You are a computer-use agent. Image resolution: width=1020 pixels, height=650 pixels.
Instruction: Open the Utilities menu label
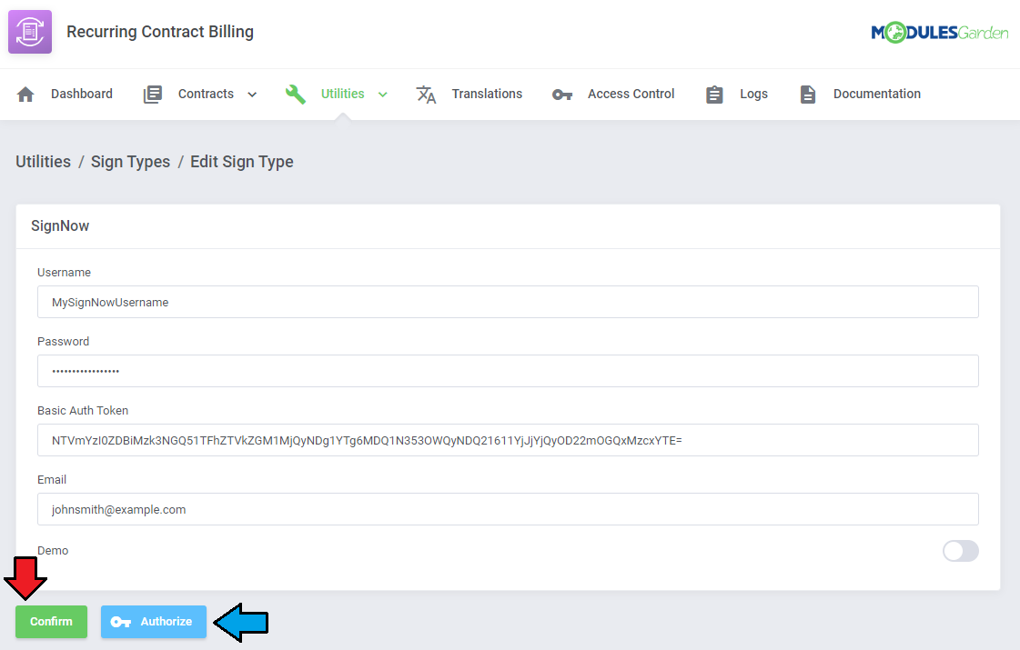pyautogui.click(x=342, y=94)
